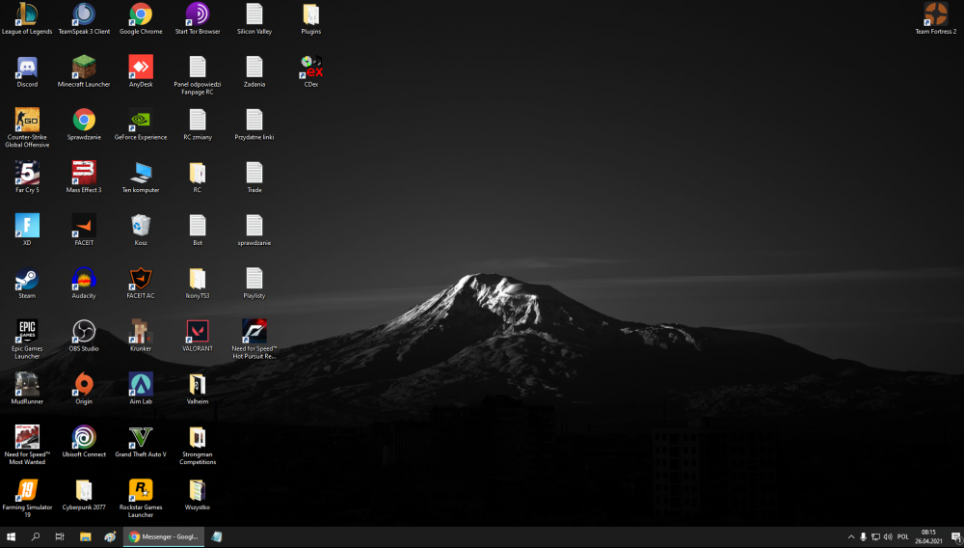Select the Discord desktop icon
The height and width of the screenshot is (548, 964).
pyautogui.click(x=27, y=67)
